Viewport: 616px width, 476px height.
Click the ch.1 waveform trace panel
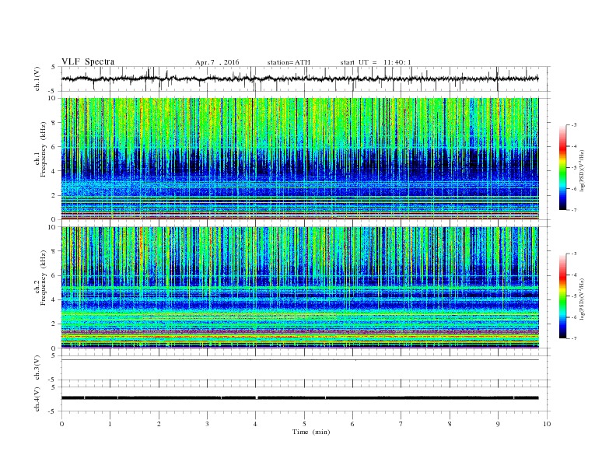306,79
